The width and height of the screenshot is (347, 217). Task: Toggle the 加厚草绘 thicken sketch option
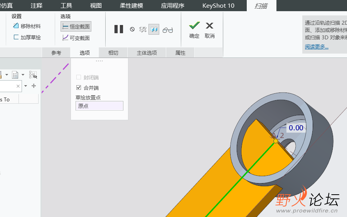point(27,37)
